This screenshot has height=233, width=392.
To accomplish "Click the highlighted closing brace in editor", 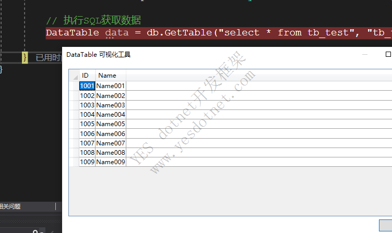I will click(25, 58).
